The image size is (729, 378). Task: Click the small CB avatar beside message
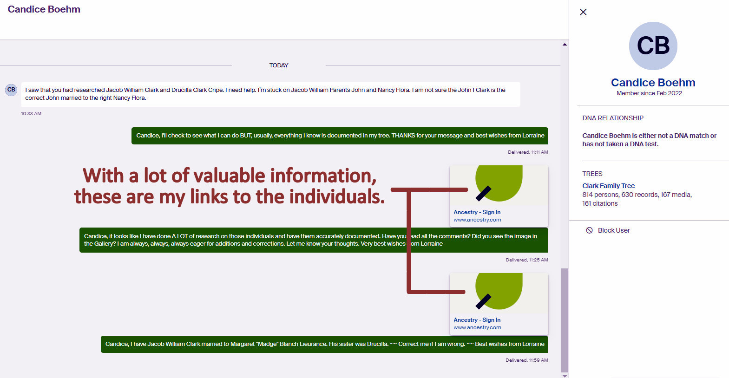pos(11,90)
